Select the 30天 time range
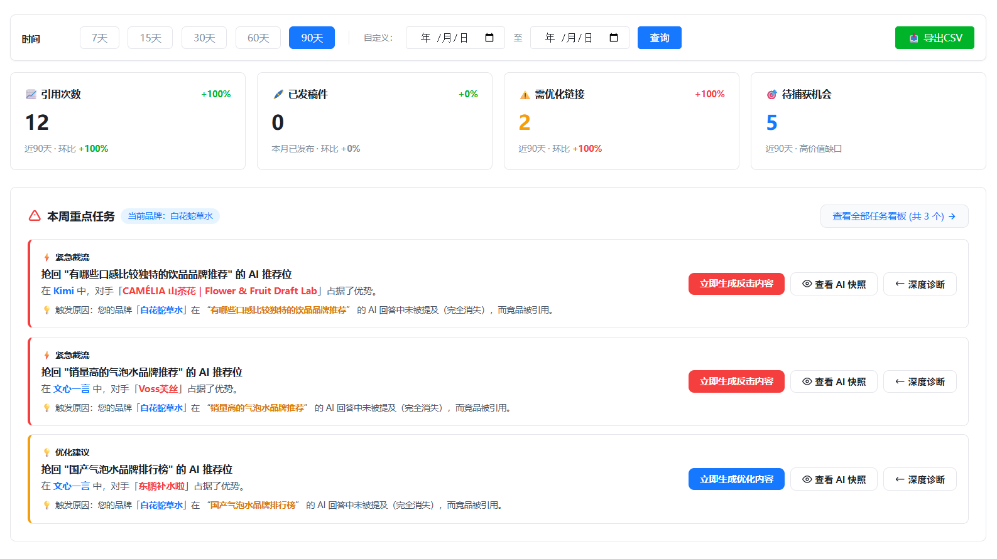The image size is (997, 559). [x=204, y=38]
